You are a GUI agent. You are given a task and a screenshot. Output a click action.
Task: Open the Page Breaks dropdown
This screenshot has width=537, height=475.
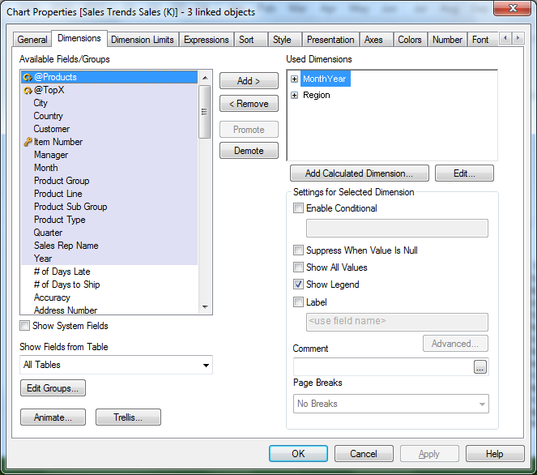[x=390, y=404]
